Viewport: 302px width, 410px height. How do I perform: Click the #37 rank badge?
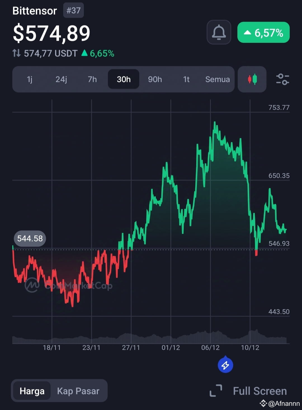coord(73,10)
